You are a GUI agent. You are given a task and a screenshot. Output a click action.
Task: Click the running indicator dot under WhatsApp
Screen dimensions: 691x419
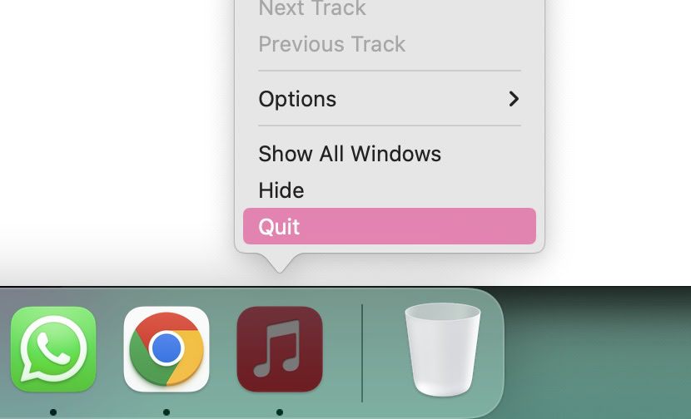(53, 412)
